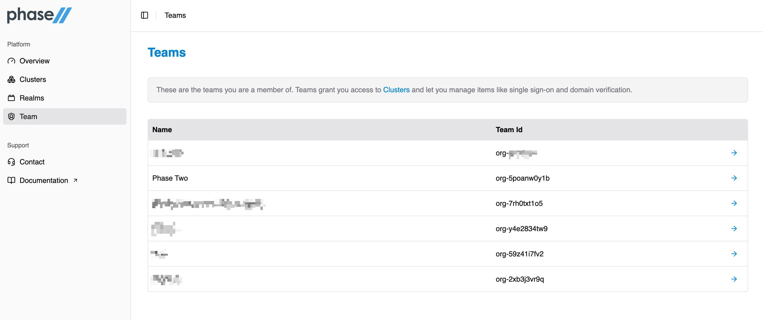Screen dimensions: 763x320
Task: Click external link arrow beside Documentation
Action: pos(76,180)
